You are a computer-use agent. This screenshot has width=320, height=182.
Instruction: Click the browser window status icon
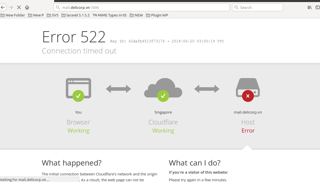78,89
